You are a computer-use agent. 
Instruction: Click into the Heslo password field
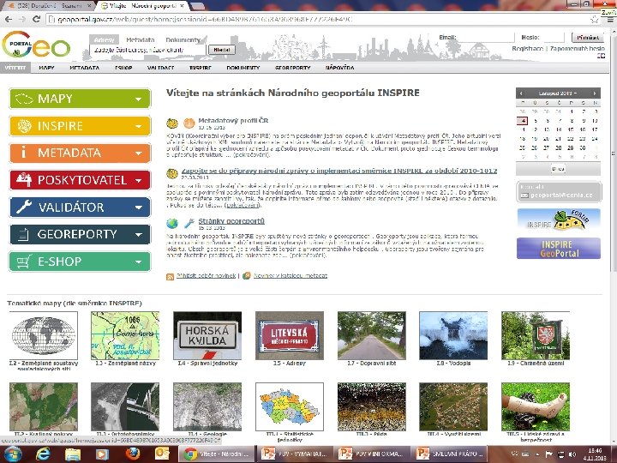point(554,38)
